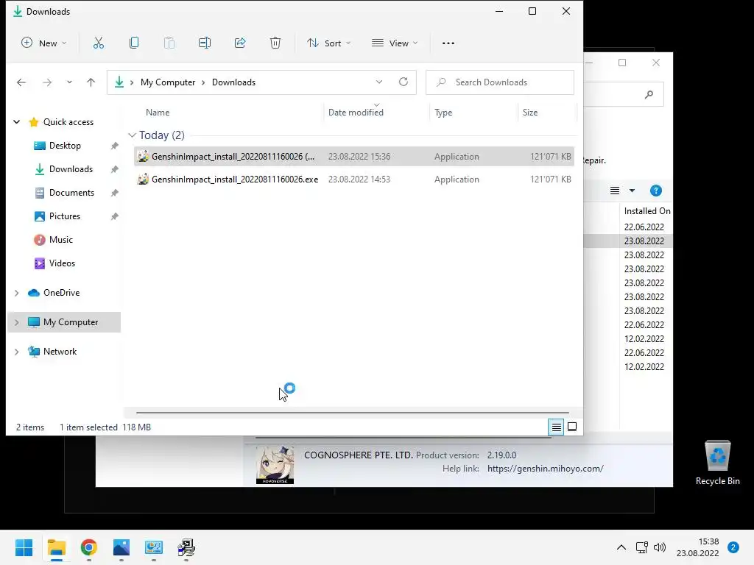Click the installer icon on taskbar

186,547
